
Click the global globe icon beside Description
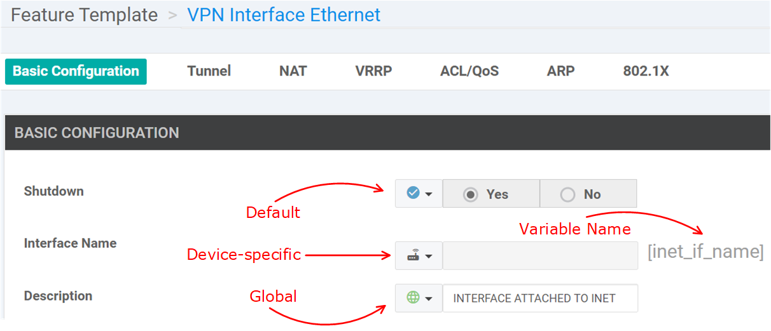tap(413, 297)
